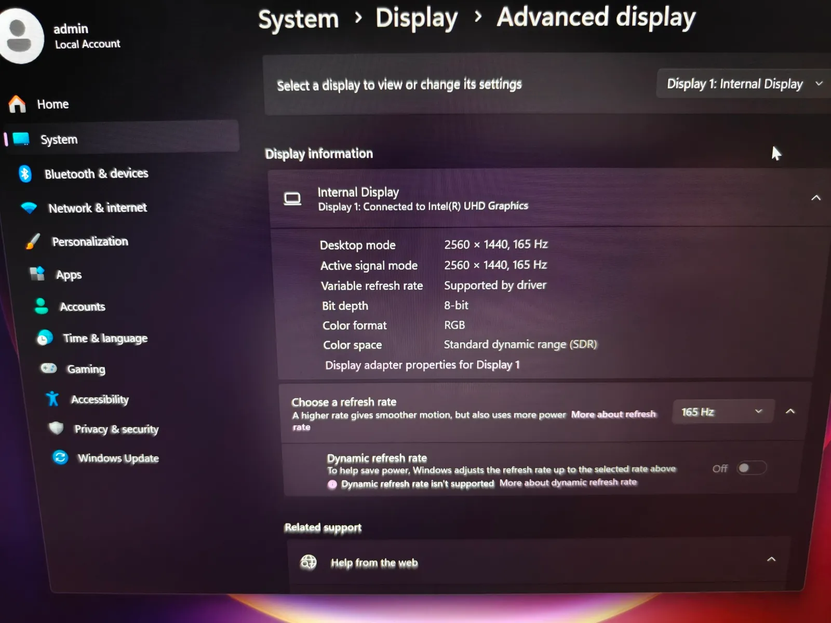831x623 pixels.
Task: Click the Apps icon in sidebar
Action: 37,274
